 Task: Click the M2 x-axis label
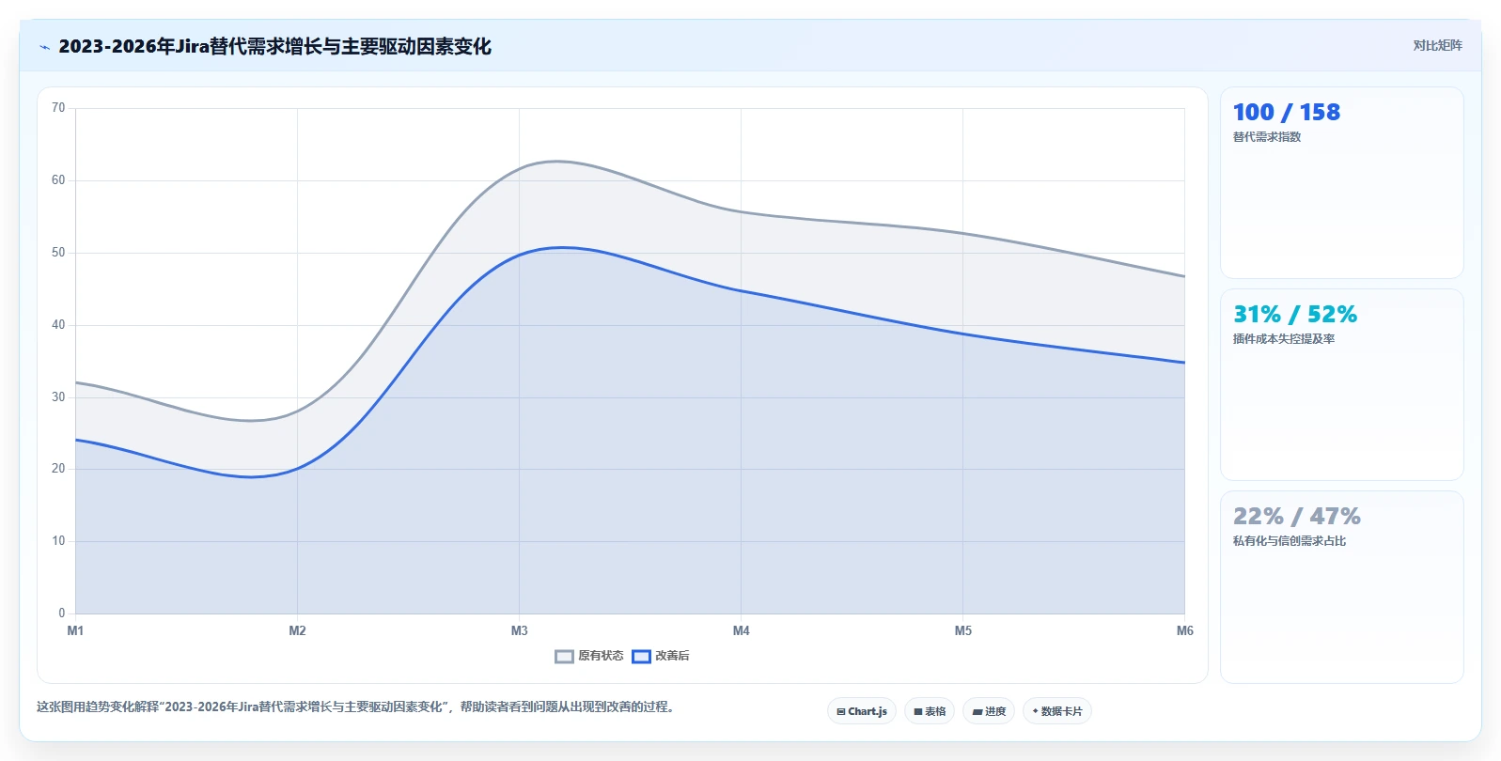pyautogui.click(x=297, y=630)
